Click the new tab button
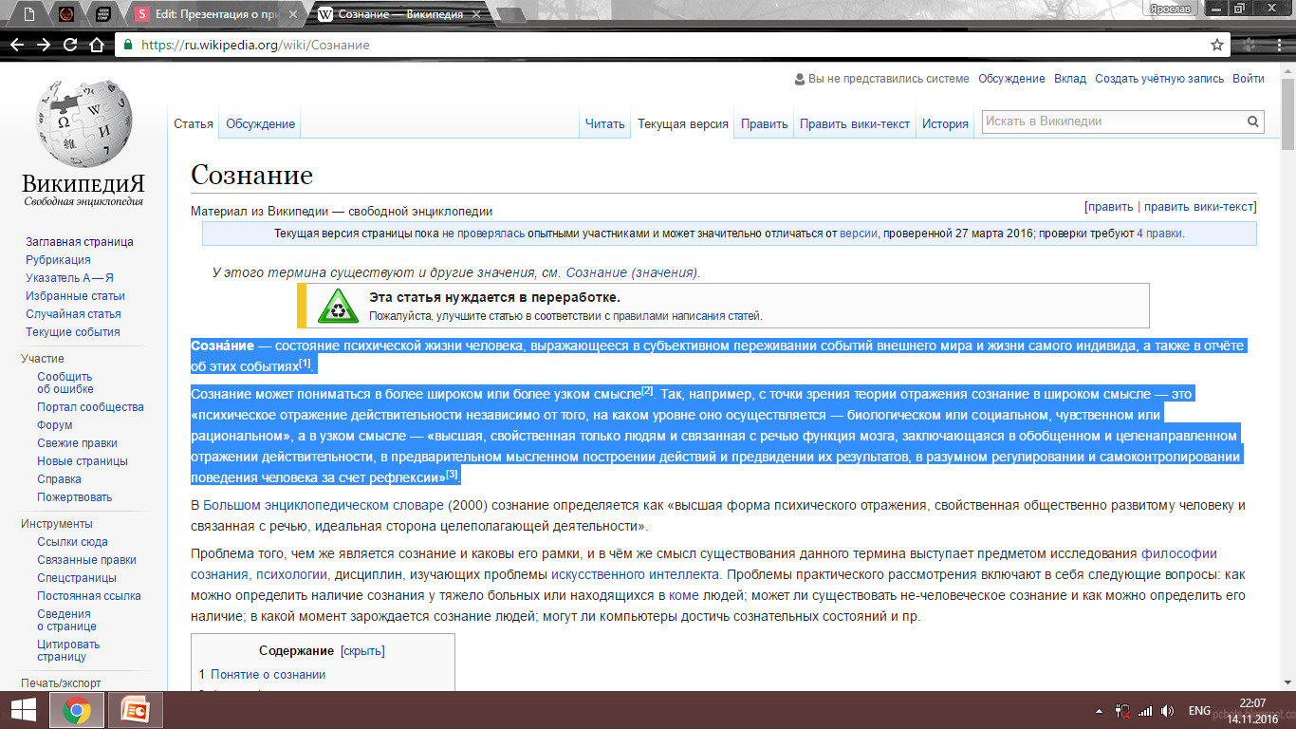The height and width of the screenshot is (729, 1296). click(x=513, y=14)
